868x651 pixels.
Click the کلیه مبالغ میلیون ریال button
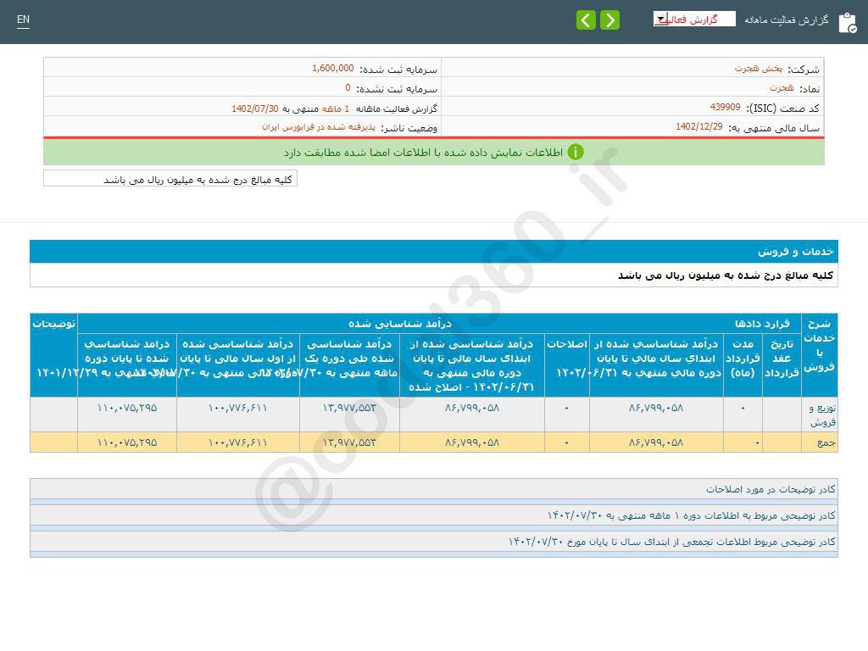[x=170, y=179]
